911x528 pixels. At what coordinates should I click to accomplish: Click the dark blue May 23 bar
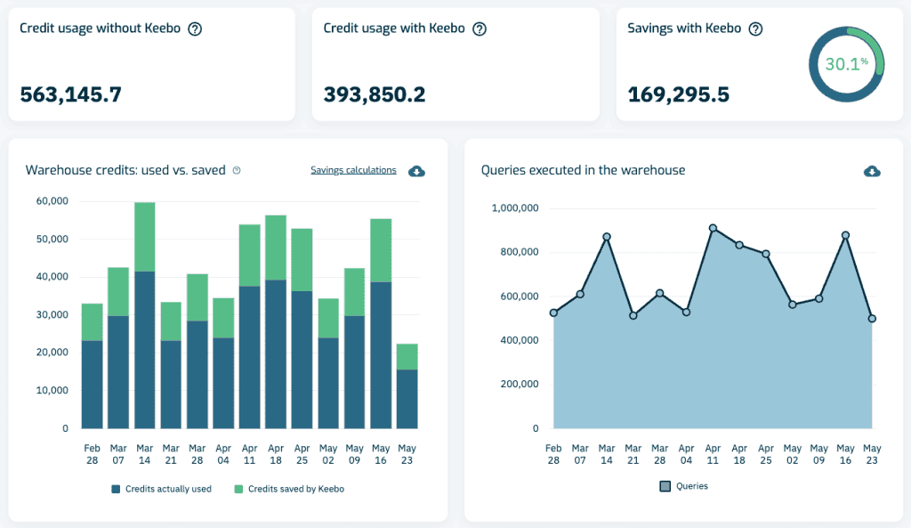pyautogui.click(x=407, y=399)
